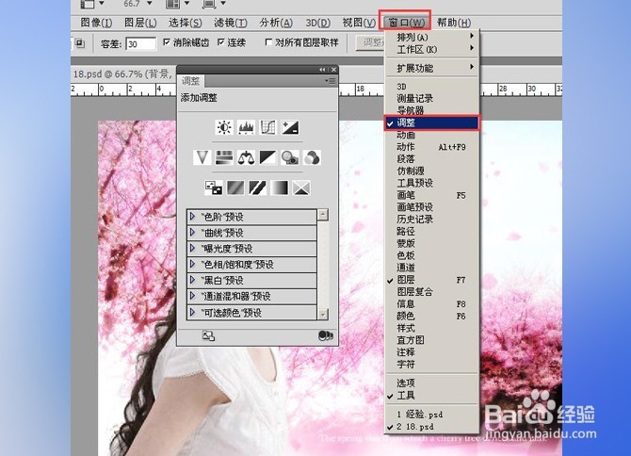Add a Posterize adjustment
The height and width of the screenshot is (456, 631).
point(235,187)
